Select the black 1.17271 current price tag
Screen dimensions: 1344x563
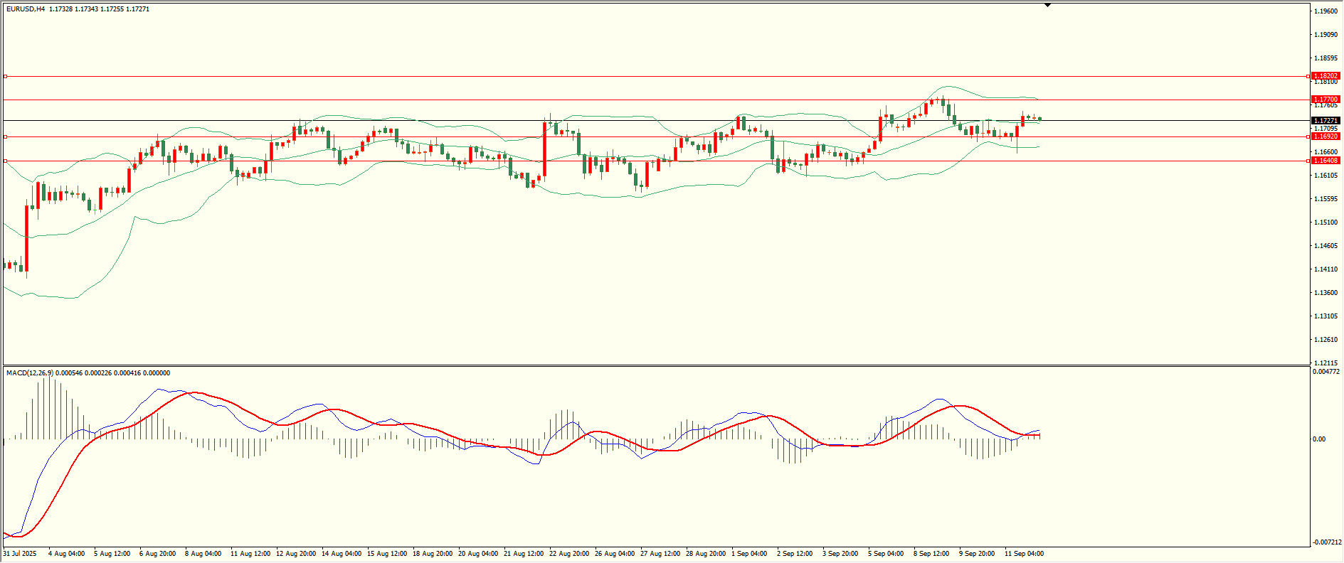tap(1326, 121)
